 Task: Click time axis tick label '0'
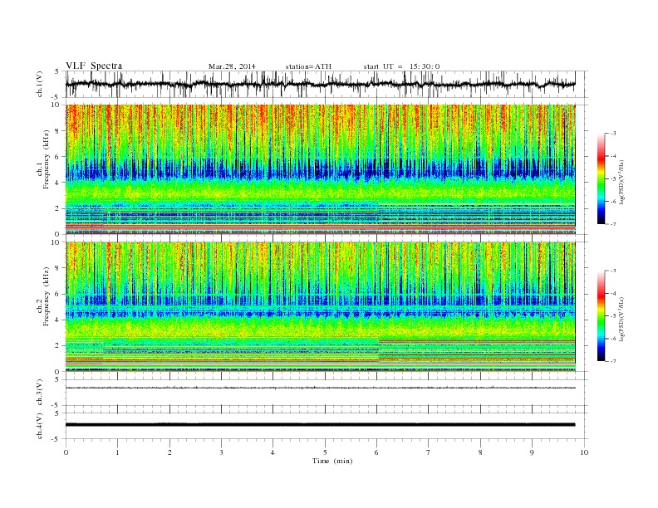[x=66, y=452]
